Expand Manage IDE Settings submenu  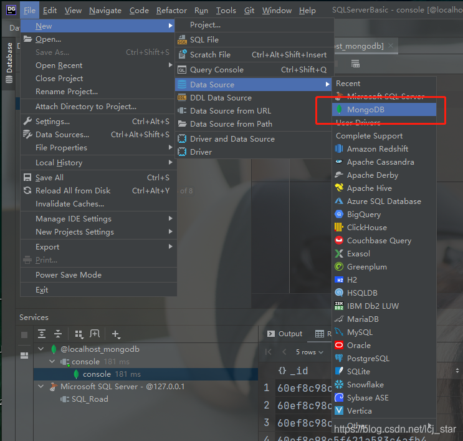pos(98,219)
